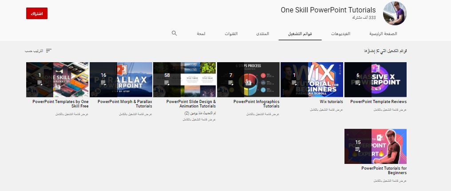
Task: Click playlist icon on Wix tutorials overlay
Action: click(294, 83)
